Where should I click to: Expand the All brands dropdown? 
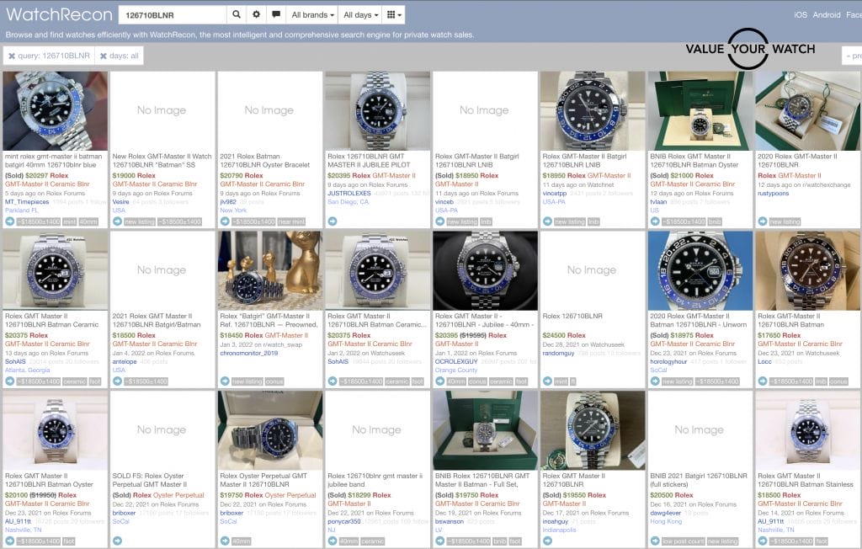click(x=312, y=15)
